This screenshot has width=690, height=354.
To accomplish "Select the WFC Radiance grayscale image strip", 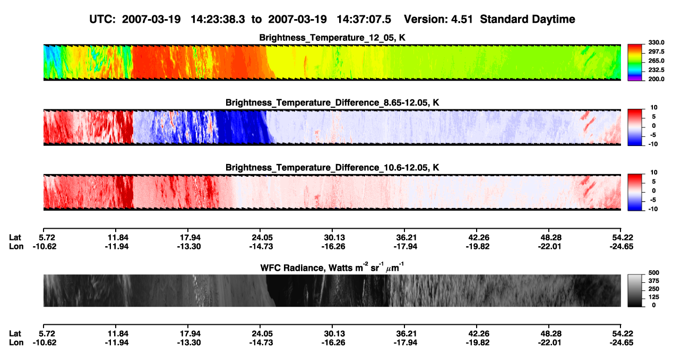I will pyautogui.click(x=332, y=290).
